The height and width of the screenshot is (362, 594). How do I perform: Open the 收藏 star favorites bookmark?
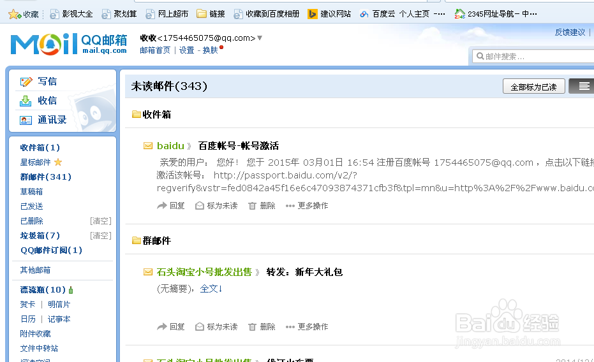(x=23, y=14)
